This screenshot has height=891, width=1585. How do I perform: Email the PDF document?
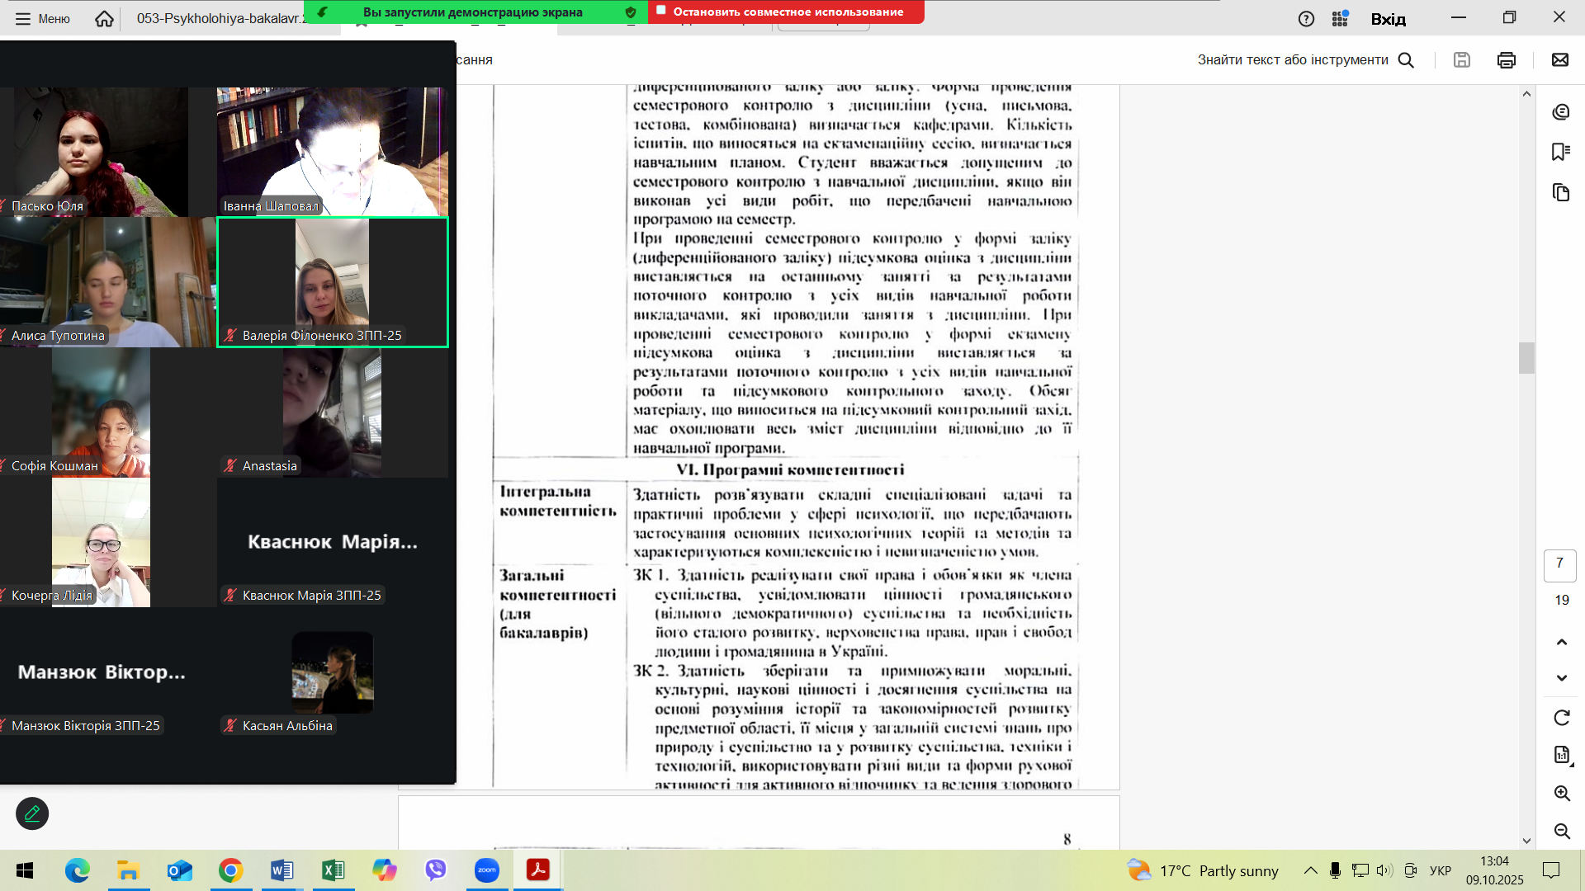coord(1559,59)
